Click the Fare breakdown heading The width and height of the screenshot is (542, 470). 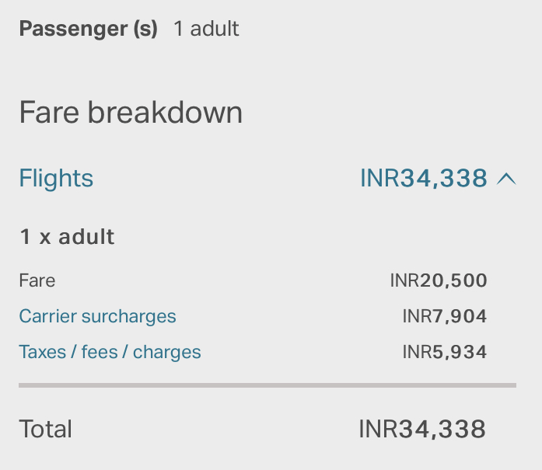(x=131, y=112)
